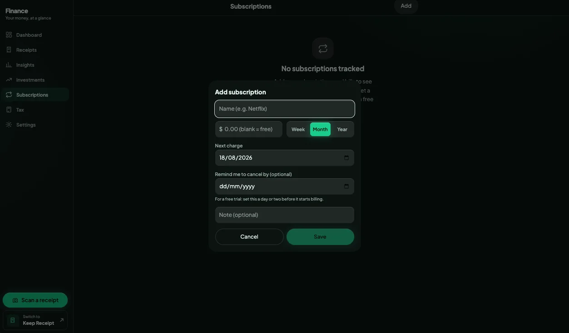This screenshot has width=569, height=333.
Task: Select the Year billing period
Action: pos(342,129)
